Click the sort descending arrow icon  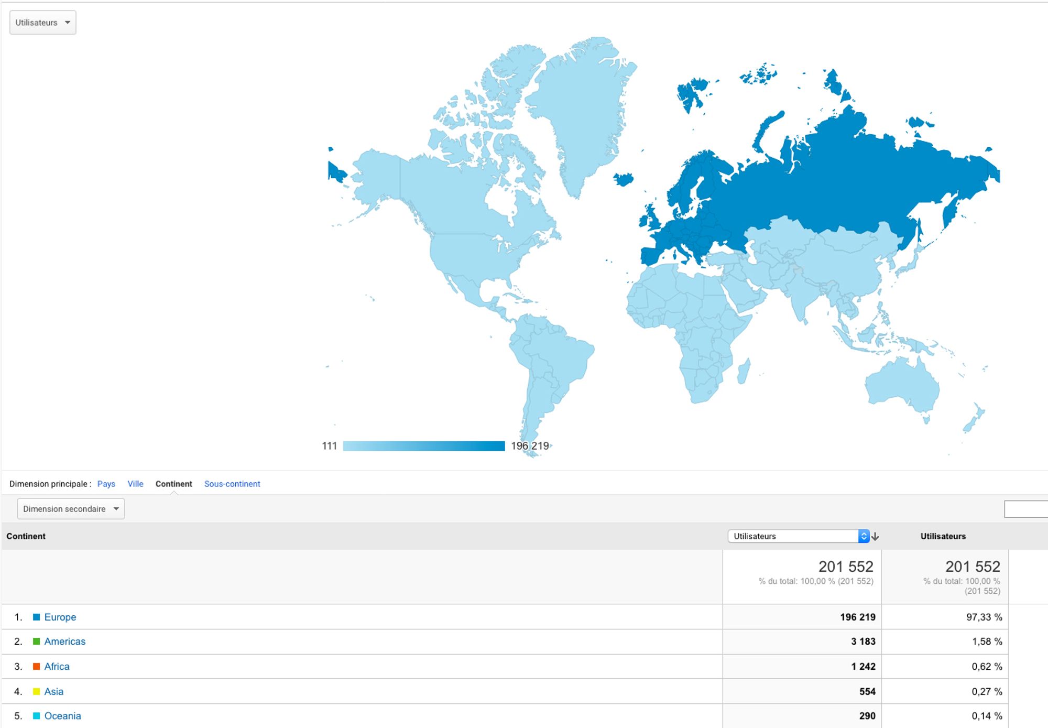point(875,537)
